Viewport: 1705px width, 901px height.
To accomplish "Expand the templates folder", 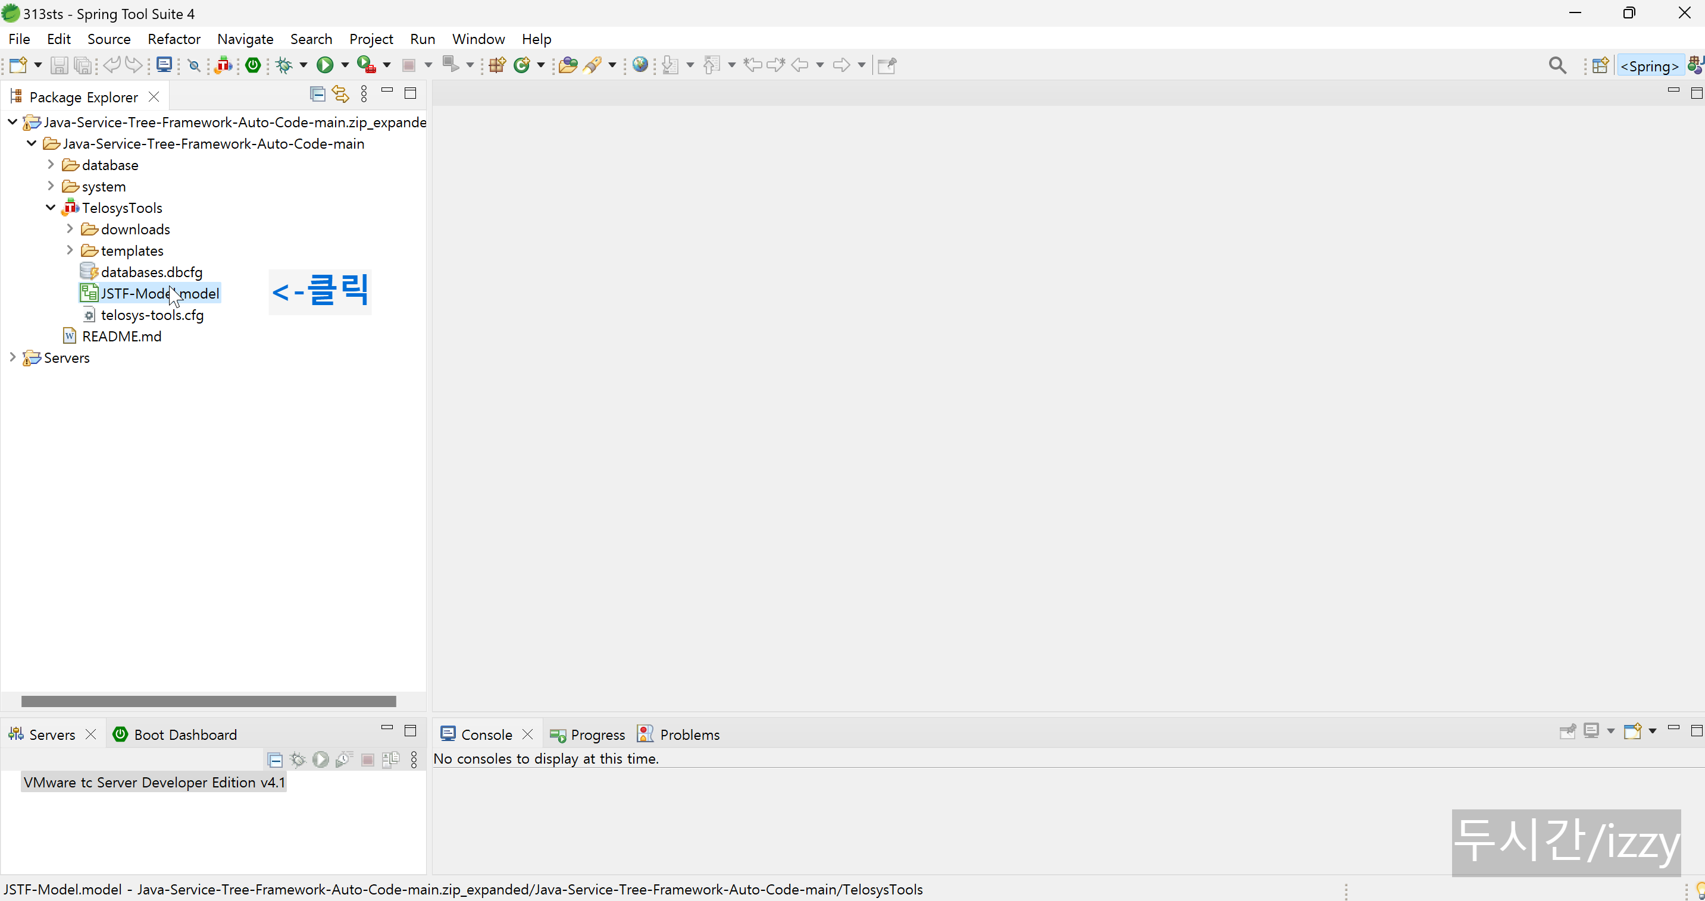I will tap(70, 250).
